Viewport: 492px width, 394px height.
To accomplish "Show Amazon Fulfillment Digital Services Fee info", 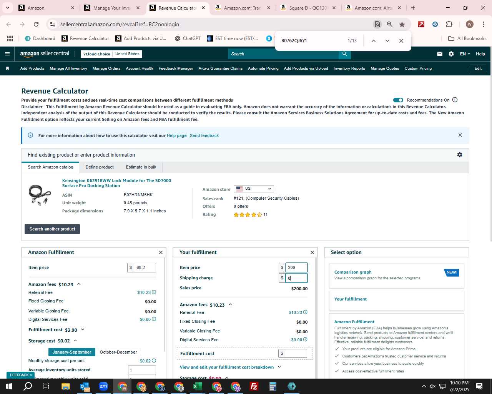I will click(x=154, y=319).
